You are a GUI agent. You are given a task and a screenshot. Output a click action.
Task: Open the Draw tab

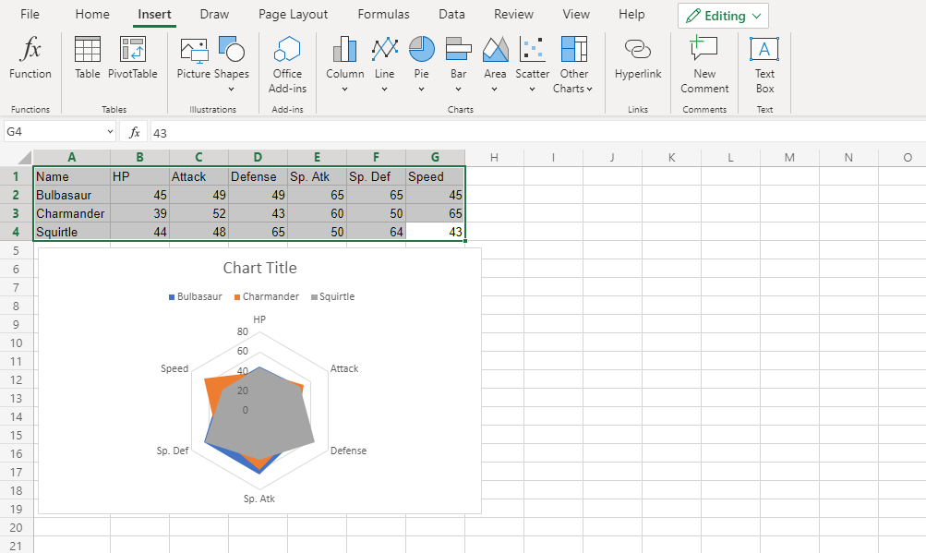[x=213, y=14]
